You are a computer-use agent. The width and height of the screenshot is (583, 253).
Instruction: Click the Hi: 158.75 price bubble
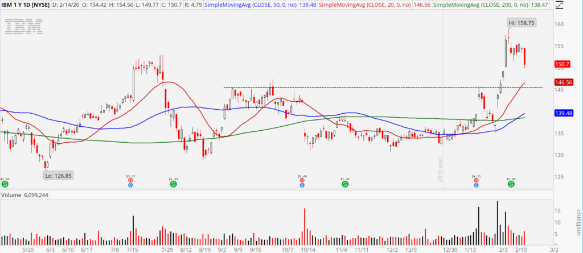click(x=523, y=23)
